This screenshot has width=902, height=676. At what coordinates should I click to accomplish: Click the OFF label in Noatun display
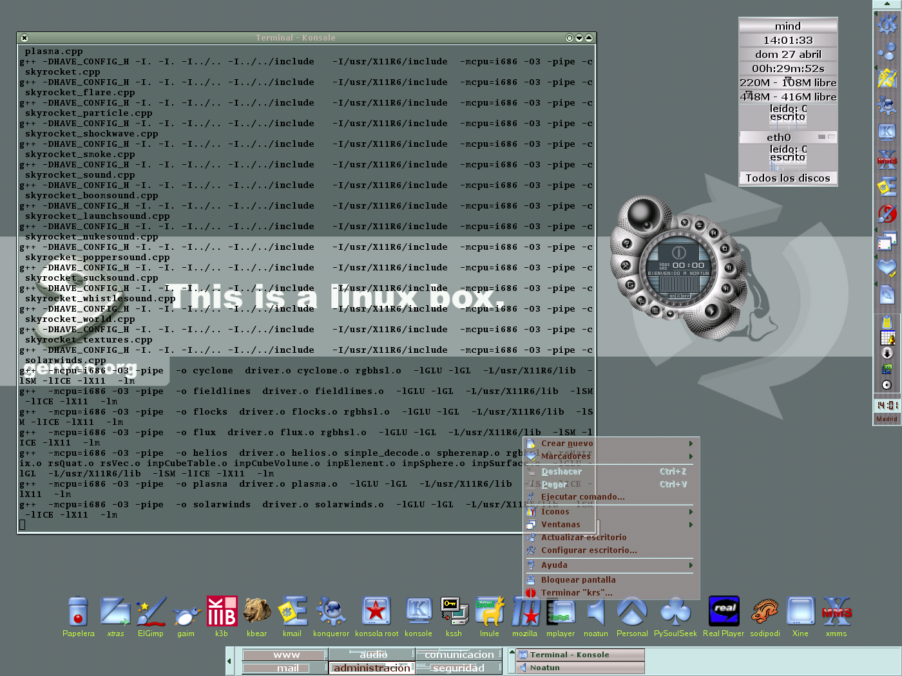click(686, 296)
